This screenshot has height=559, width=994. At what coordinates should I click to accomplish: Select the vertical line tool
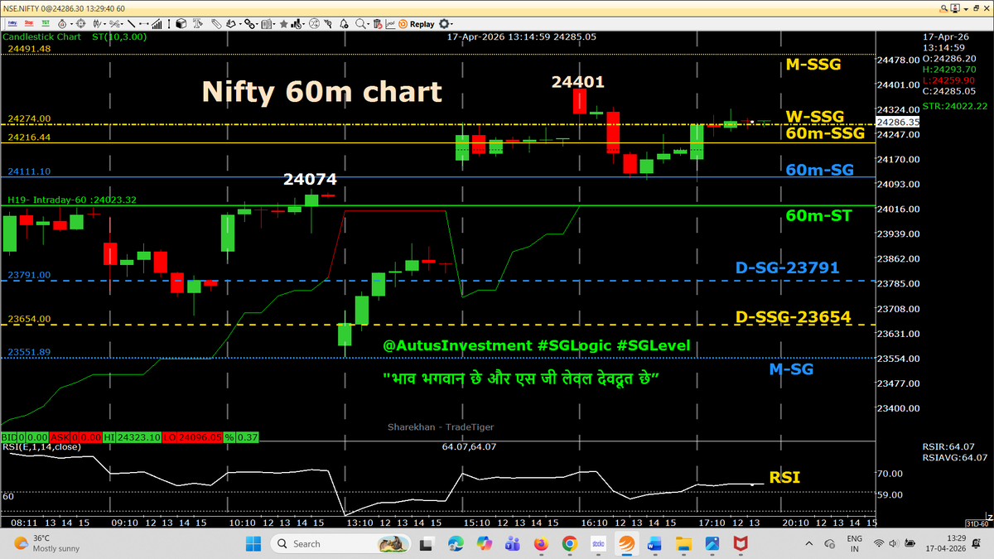tap(169, 24)
